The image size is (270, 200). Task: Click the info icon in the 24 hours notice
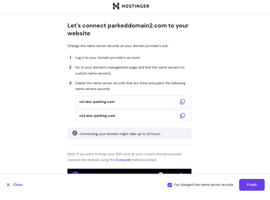point(75,133)
